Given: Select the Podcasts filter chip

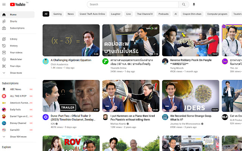Looking at the screenshot, I should pos(163,14).
